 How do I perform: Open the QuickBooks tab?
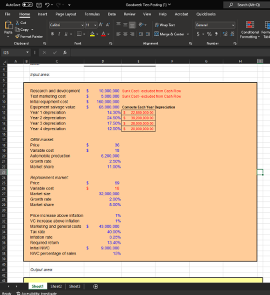(206, 14)
